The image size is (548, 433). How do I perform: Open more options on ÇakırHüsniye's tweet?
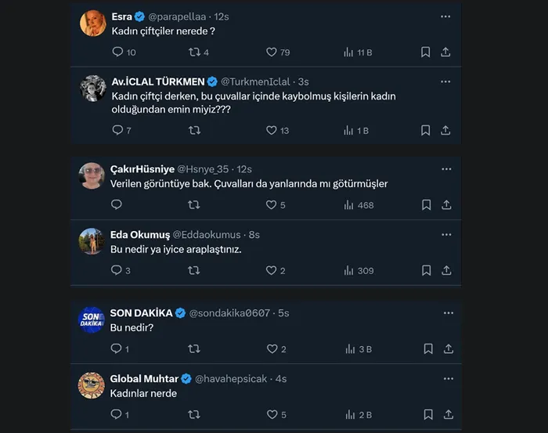[x=445, y=169]
